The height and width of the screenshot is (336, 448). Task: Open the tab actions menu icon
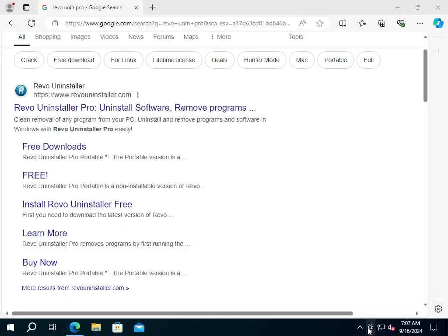point(26,7)
